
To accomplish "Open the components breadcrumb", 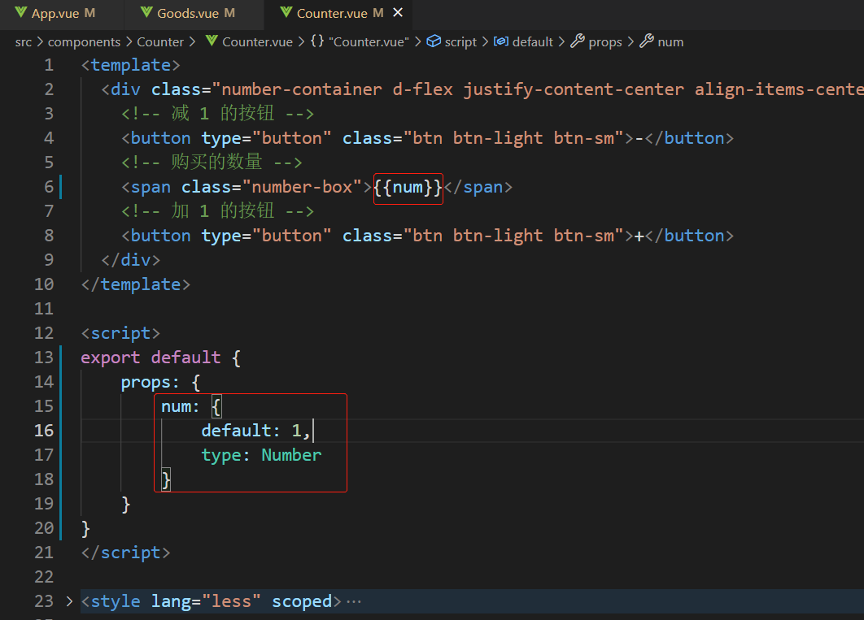I will tap(84, 42).
